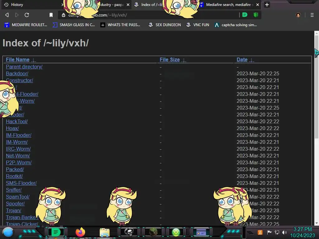This screenshot has height=239, width=319.
Task: Switch to the Mediafire search tab
Action: pyautogui.click(x=229, y=5)
